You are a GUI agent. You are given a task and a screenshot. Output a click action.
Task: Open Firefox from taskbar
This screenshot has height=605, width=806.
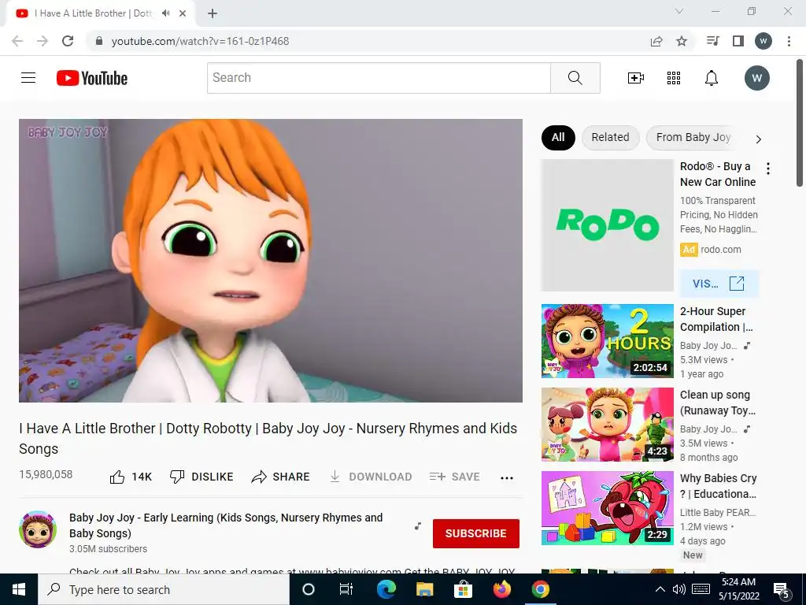point(501,589)
